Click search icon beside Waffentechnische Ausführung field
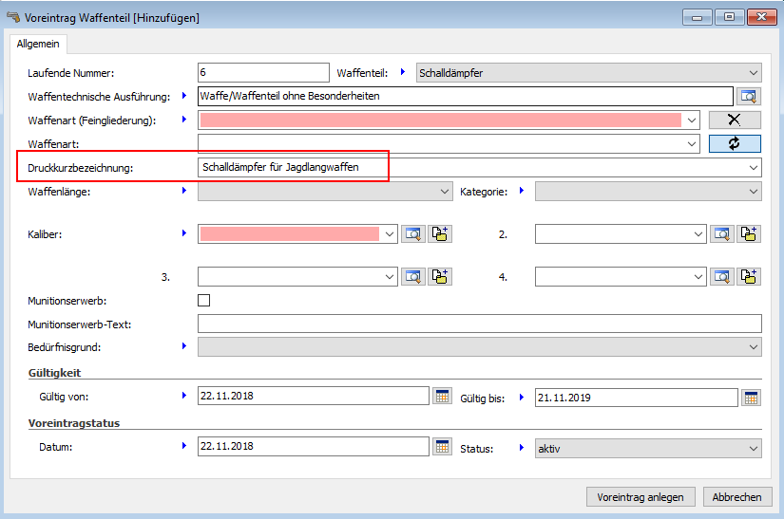Image resolution: width=784 pixels, height=519 pixels. 749,96
